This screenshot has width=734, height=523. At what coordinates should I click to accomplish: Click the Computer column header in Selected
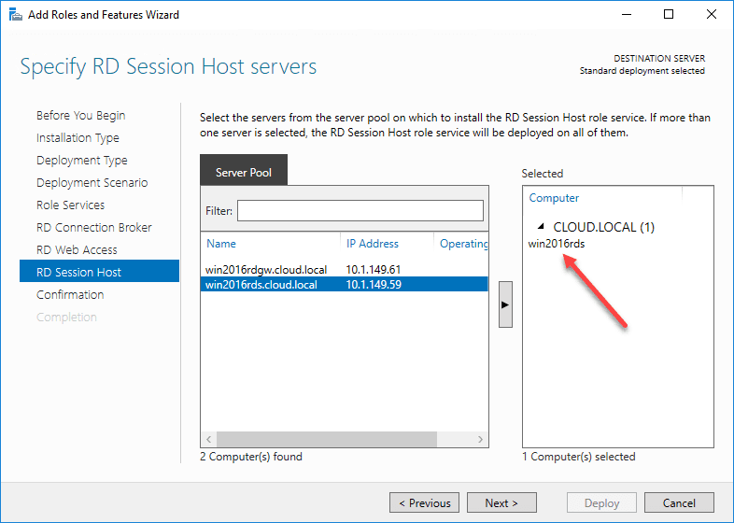[x=554, y=198]
